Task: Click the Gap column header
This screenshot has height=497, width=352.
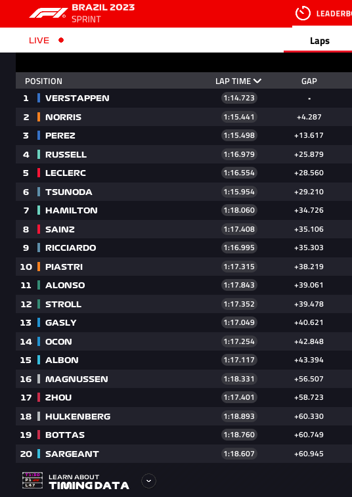Action: 309,81
